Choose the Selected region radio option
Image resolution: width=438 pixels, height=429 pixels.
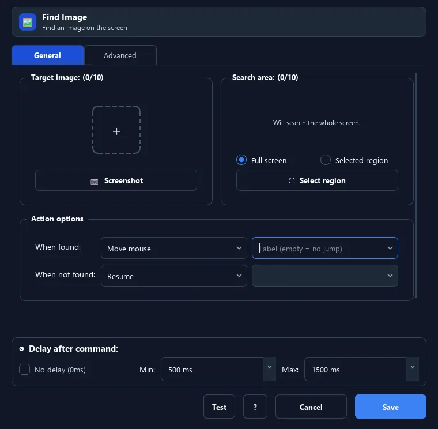[326, 160]
